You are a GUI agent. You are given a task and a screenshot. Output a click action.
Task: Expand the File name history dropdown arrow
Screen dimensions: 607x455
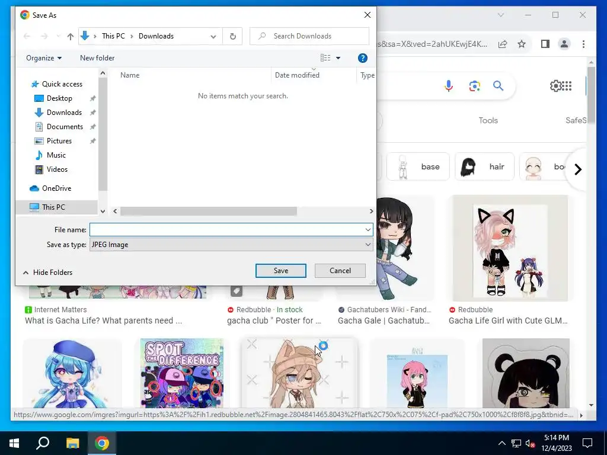pyautogui.click(x=368, y=229)
